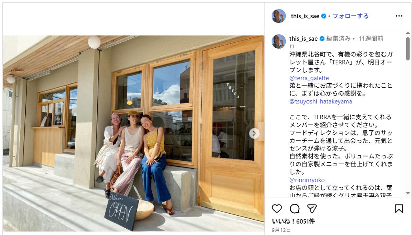Open the @tsuyoshi_hatakeyama mention link
412x235 pixels.
click(321, 102)
